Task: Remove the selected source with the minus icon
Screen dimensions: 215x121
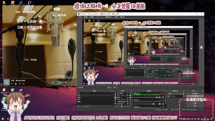Action: point(119,106)
